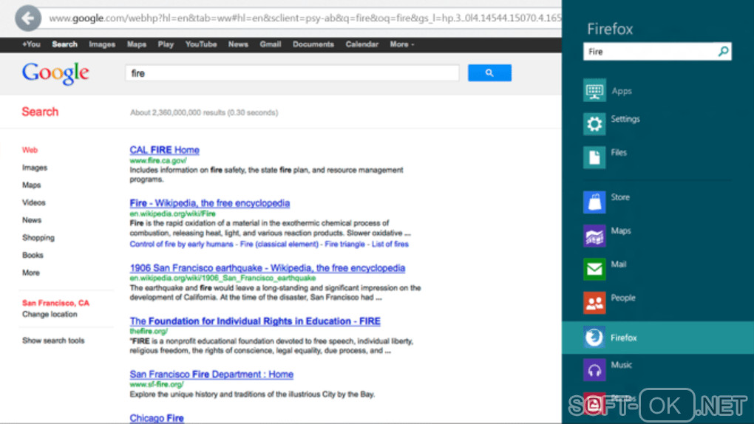Open 1906 San Francisco earthquake result
The image size is (754, 424).
pos(268,267)
